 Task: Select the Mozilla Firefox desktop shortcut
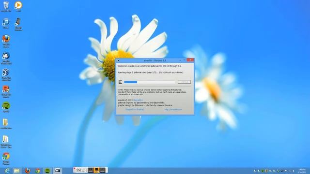tap(6, 41)
